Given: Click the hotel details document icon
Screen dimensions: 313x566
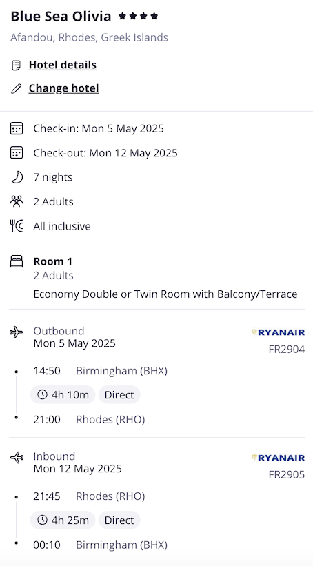Looking at the screenshot, I should 17,65.
